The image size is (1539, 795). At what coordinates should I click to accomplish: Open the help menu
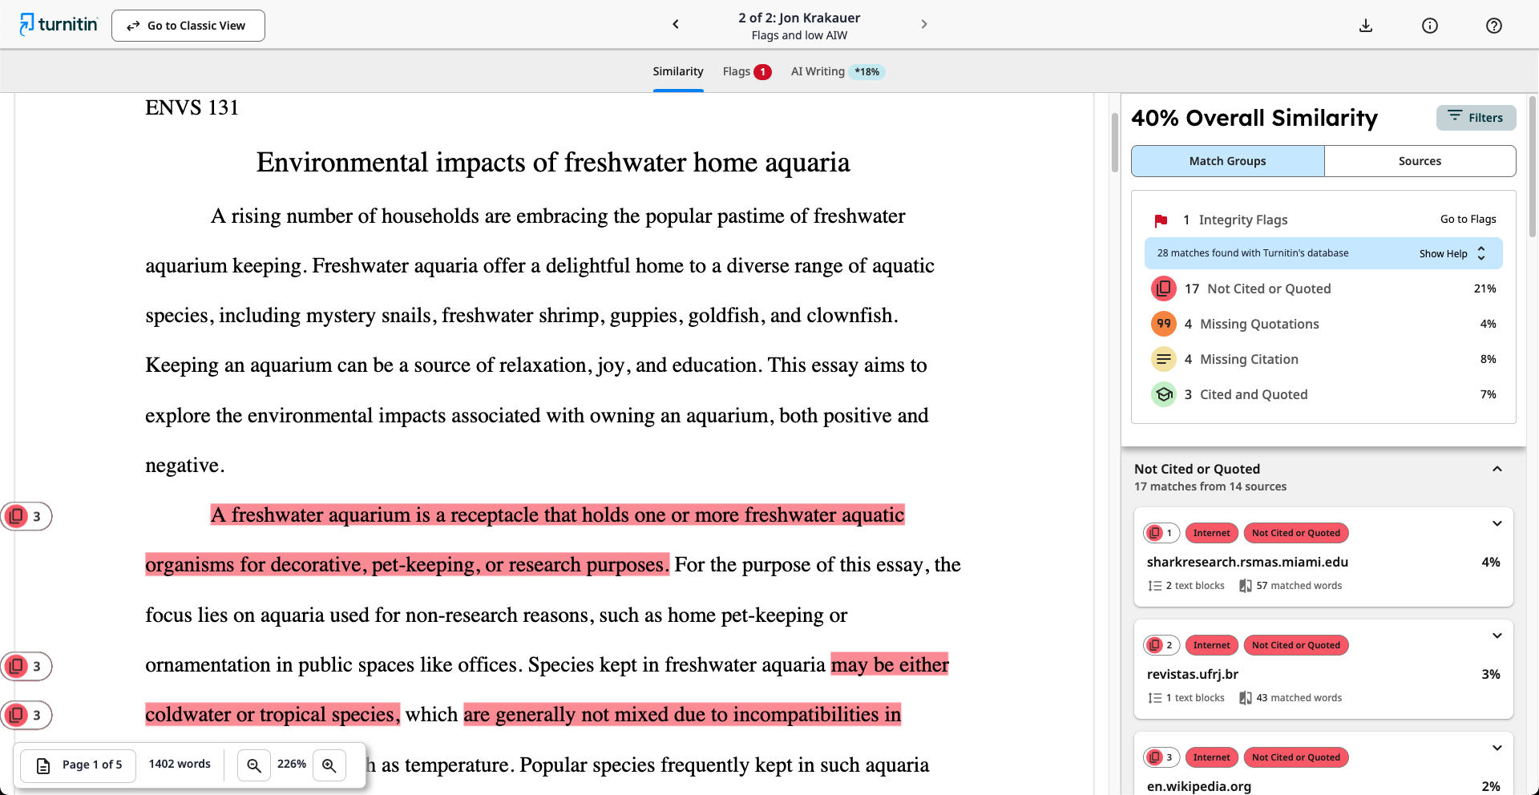point(1494,25)
